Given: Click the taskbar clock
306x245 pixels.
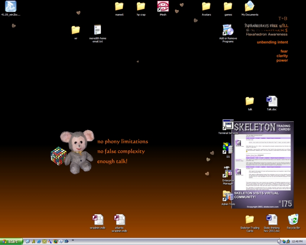Looking at the screenshot, I should (297, 242).
